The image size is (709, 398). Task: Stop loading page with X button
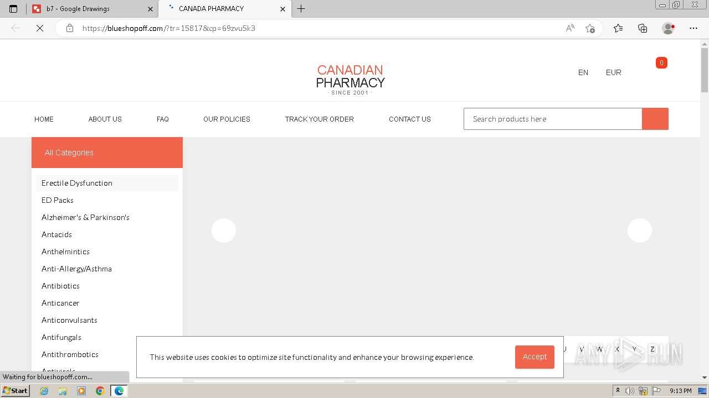40,28
